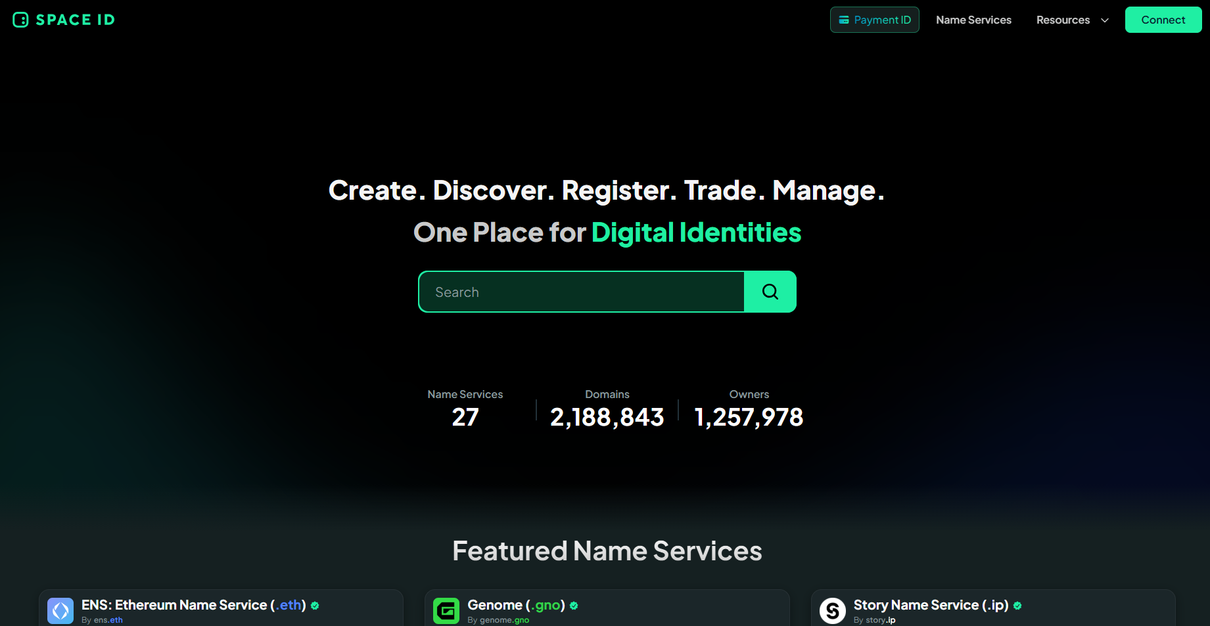Click the verified badge next to ENS
Viewport: 1210px width, 626px height.
click(x=315, y=606)
